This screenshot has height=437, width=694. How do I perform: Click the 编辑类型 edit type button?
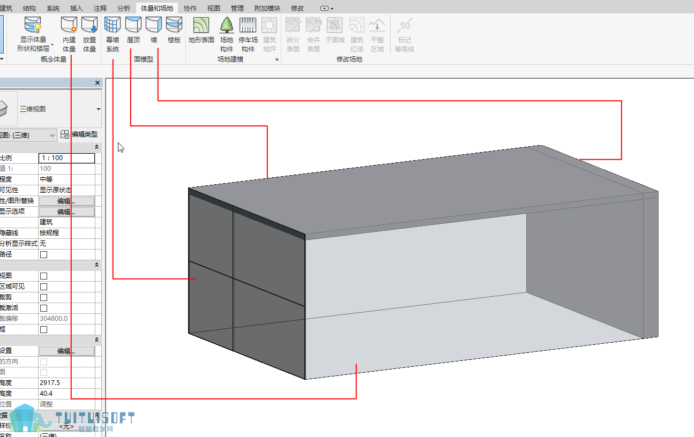pos(79,134)
